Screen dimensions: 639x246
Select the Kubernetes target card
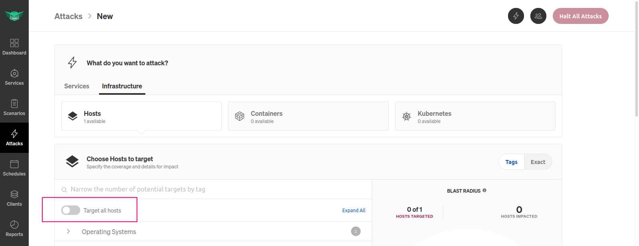tap(475, 116)
